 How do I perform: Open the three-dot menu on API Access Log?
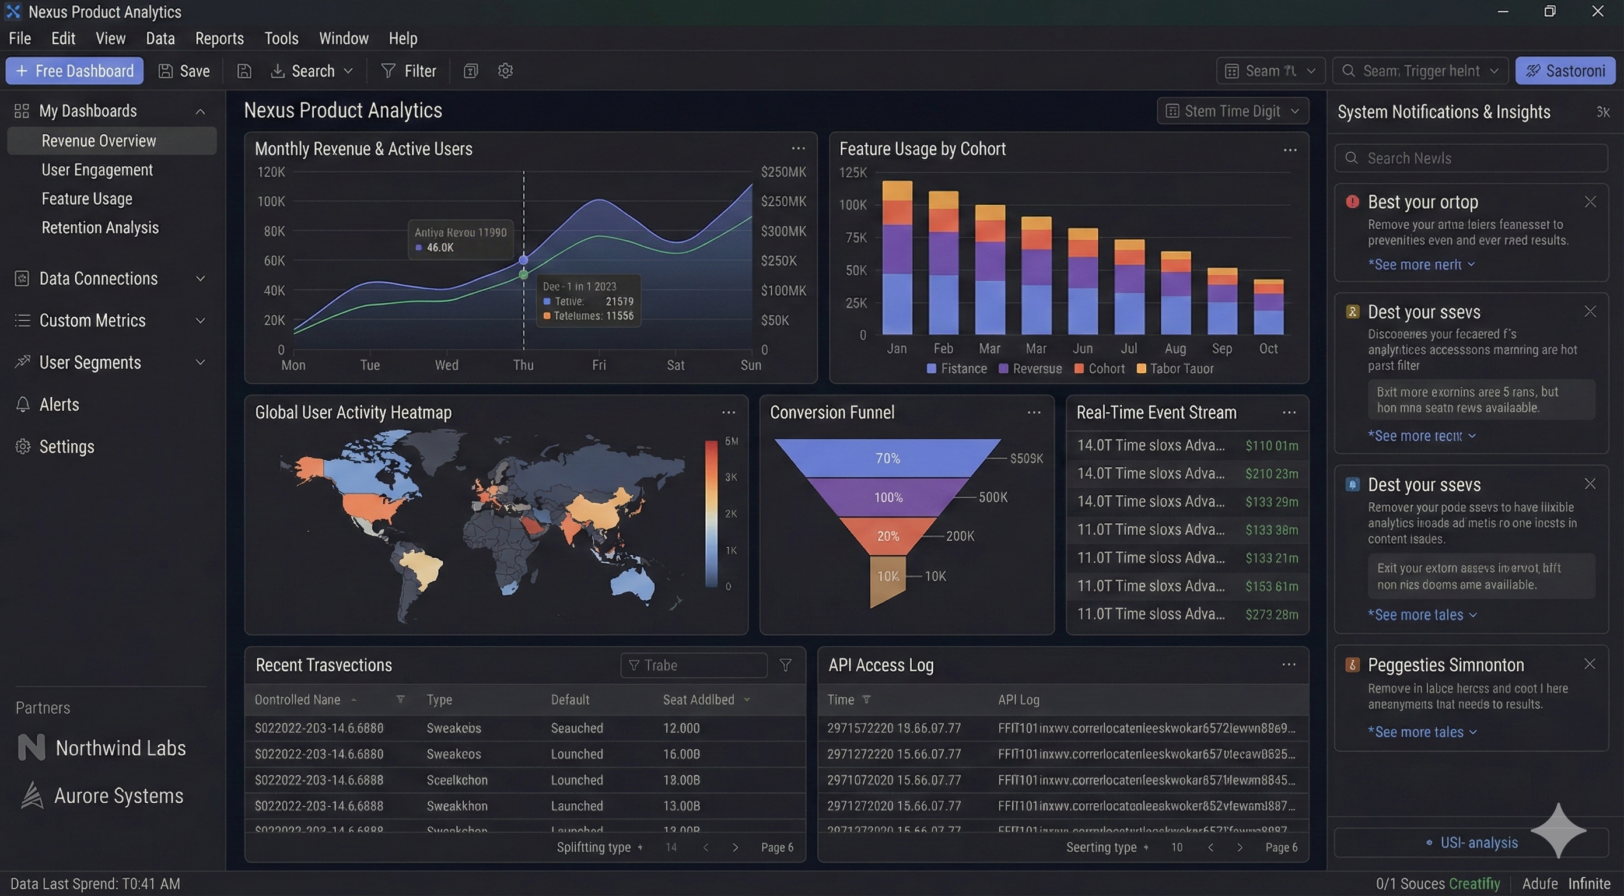1288,664
